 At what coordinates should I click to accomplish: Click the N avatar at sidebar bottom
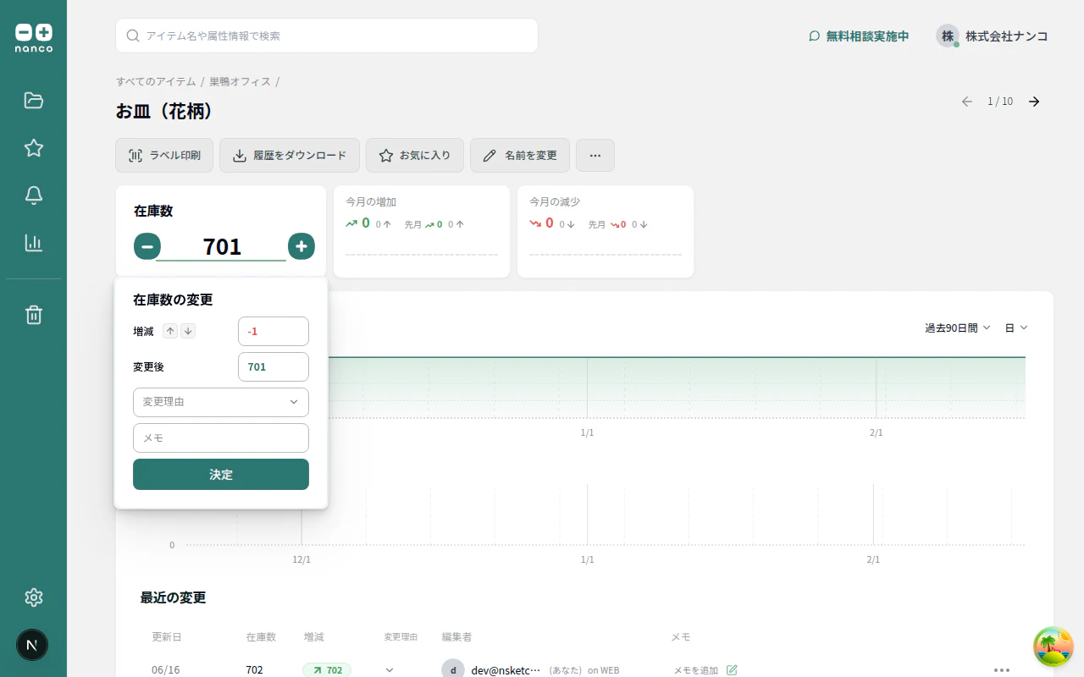tap(32, 645)
